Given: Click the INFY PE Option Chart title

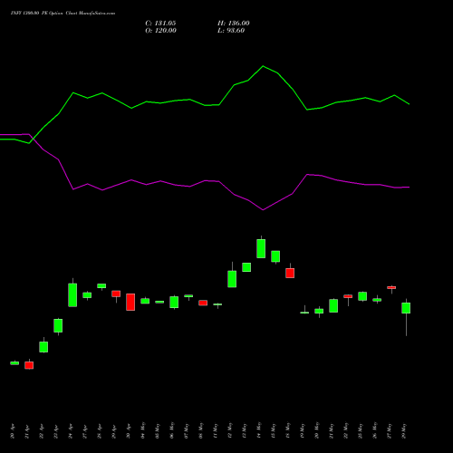Looking at the screenshot, I should pos(63,14).
